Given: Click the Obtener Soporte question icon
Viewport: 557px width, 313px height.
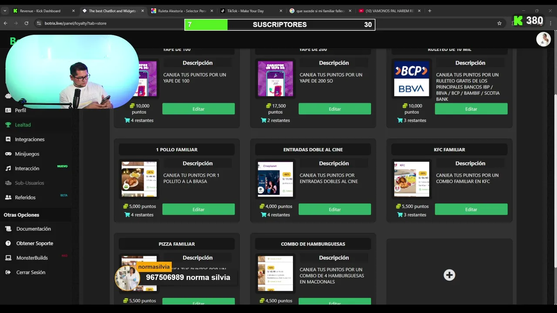Looking at the screenshot, I should (8, 243).
